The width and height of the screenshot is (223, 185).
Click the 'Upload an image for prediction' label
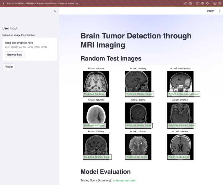pyautogui.click(x=19, y=35)
